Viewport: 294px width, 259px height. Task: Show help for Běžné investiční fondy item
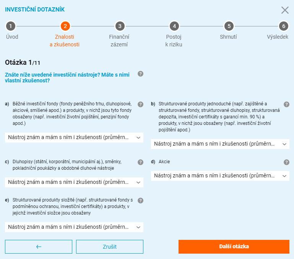pos(140,104)
